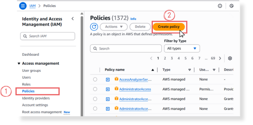This screenshot has width=253, height=125.
Task: Select the last visible policy row radio button
Action: pyautogui.click(x=95, y=109)
